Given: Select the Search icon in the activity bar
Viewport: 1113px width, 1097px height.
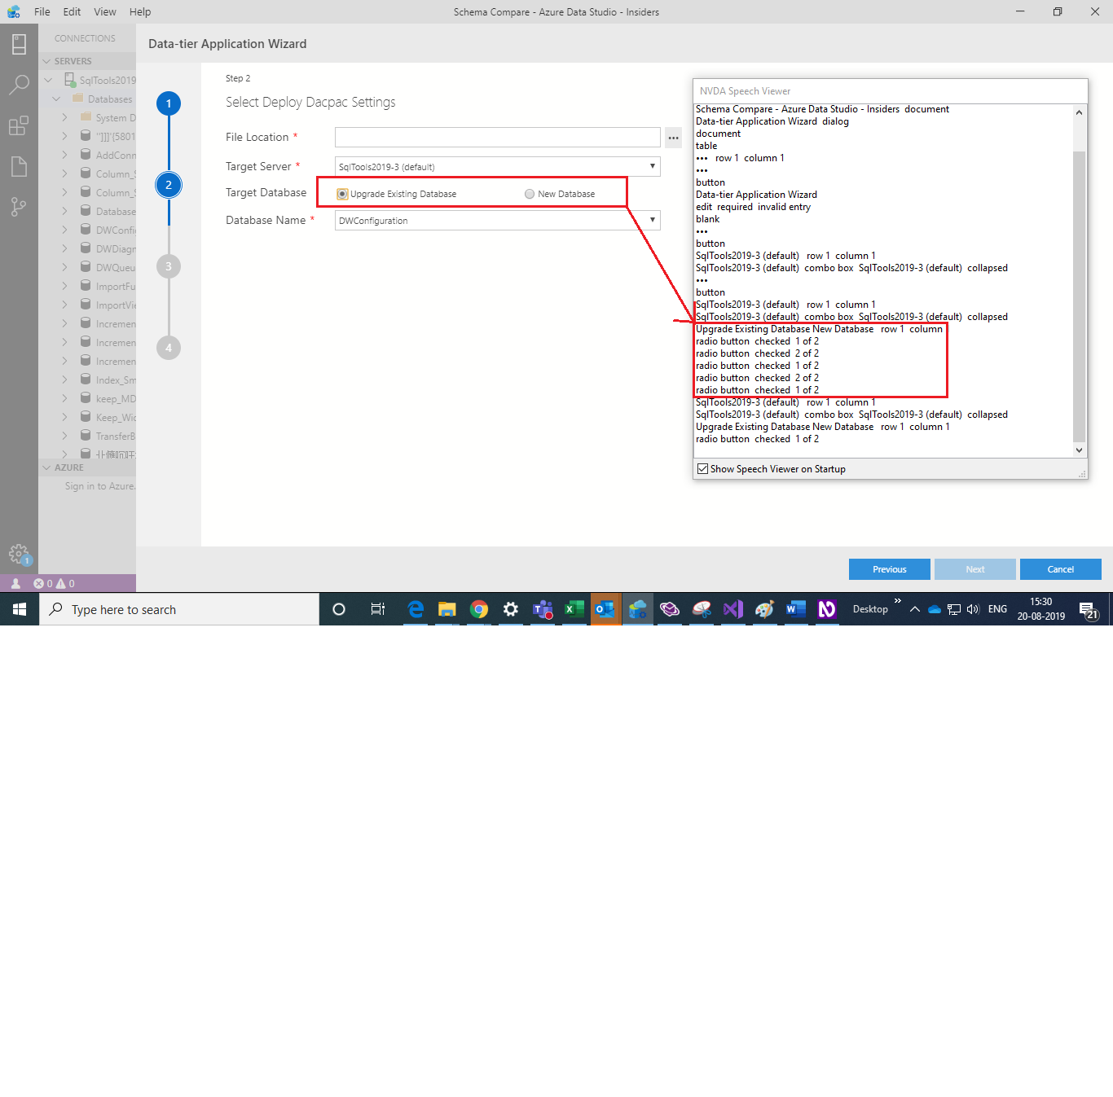Looking at the screenshot, I should point(20,84).
